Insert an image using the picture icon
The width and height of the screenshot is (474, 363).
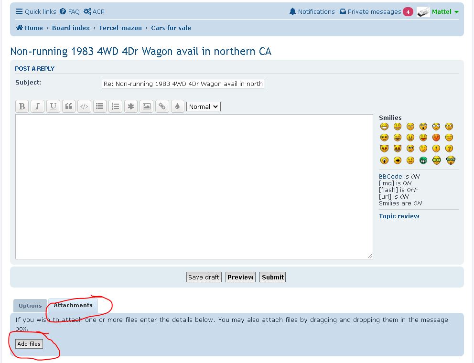[x=146, y=107]
